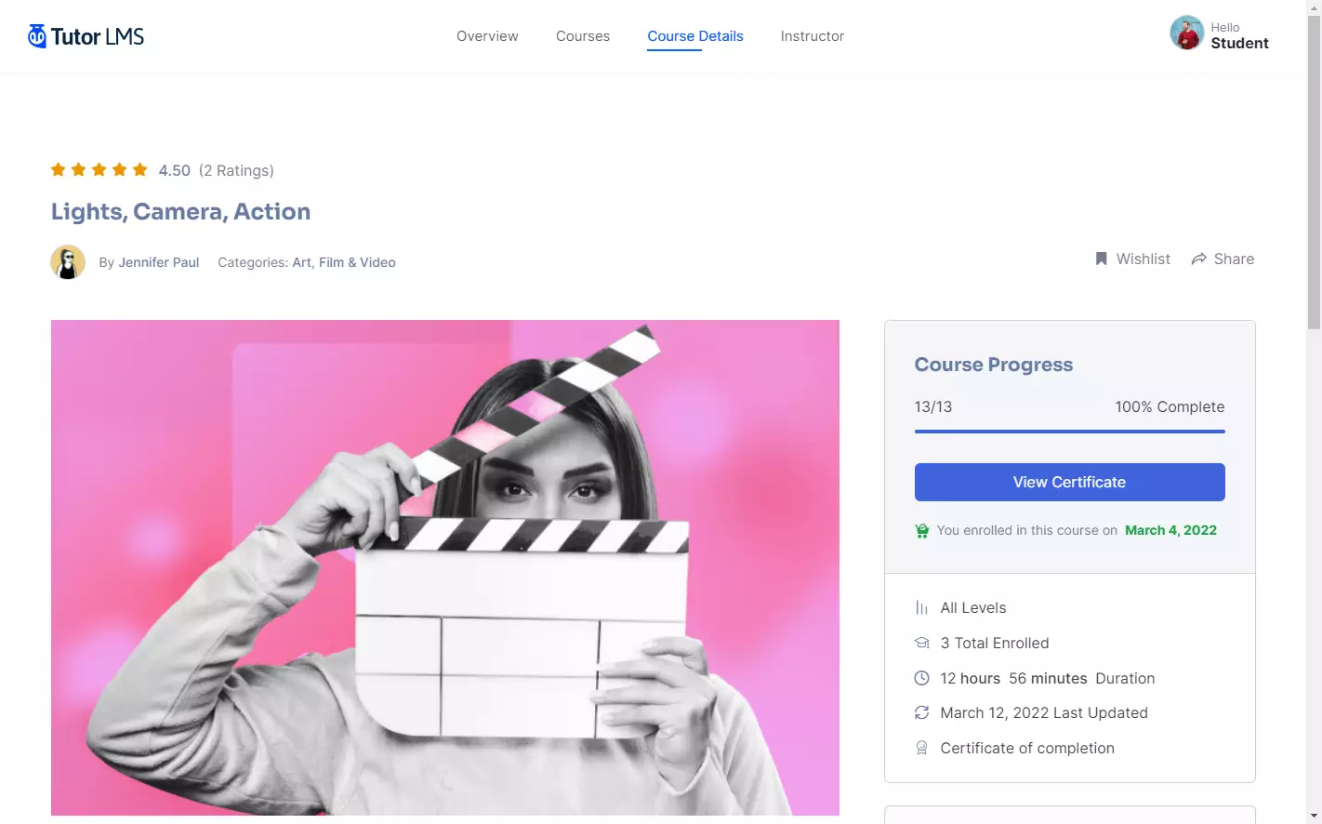Viewport: 1322px width, 824px height.
Task: Click instructor Jennifer Paul's avatar
Action: point(68,262)
